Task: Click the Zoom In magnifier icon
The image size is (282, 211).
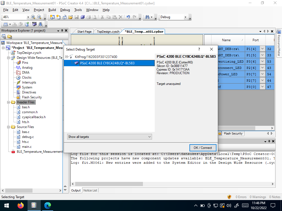Action: coord(33,17)
